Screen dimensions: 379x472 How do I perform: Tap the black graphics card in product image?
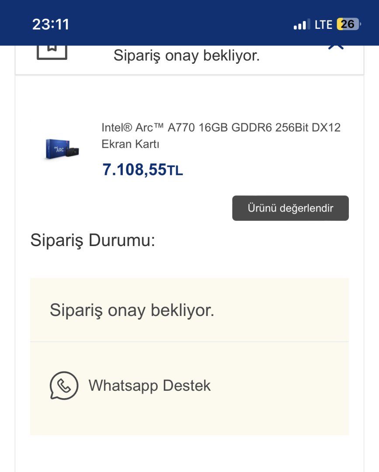(x=74, y=152)
